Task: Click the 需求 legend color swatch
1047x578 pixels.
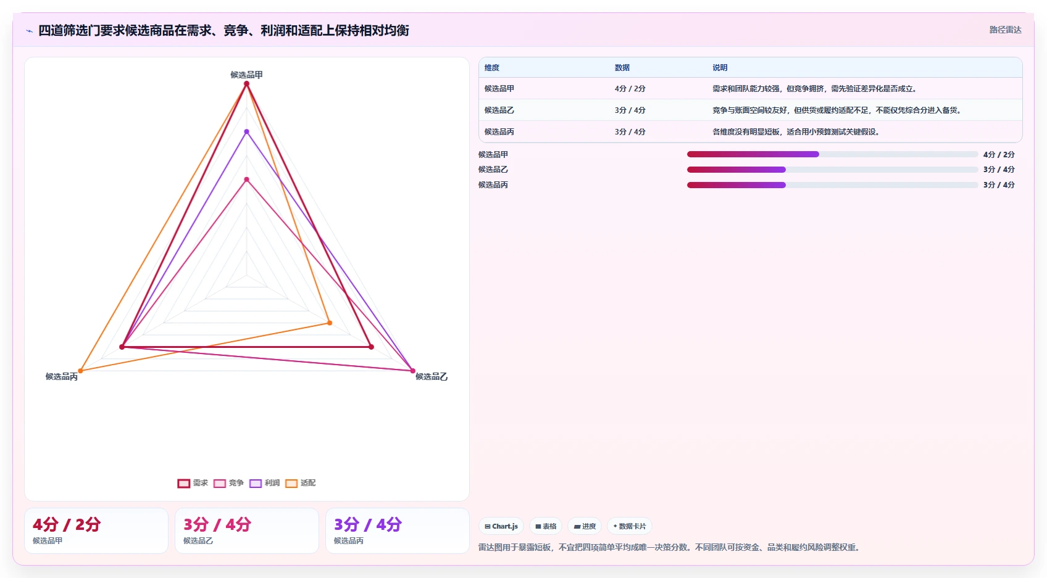Action: (183, 484)
